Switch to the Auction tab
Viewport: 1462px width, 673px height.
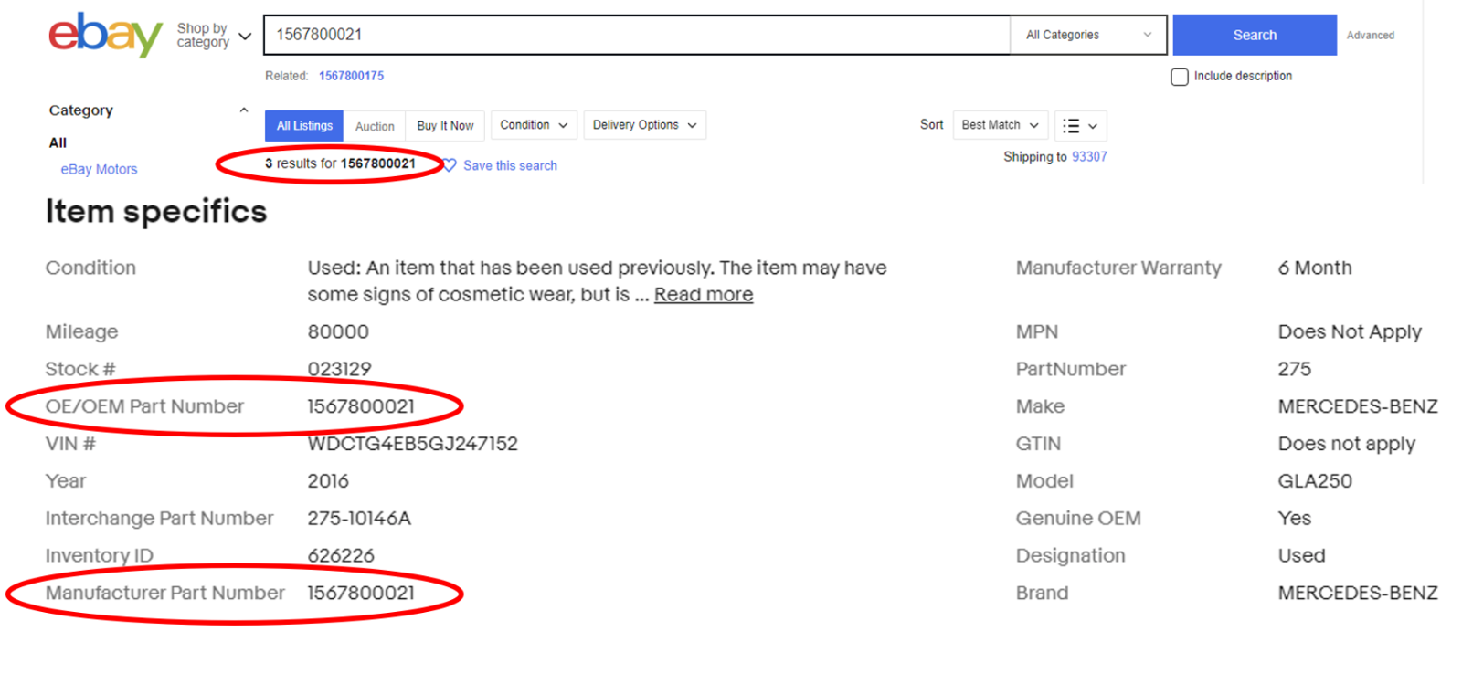375,126
